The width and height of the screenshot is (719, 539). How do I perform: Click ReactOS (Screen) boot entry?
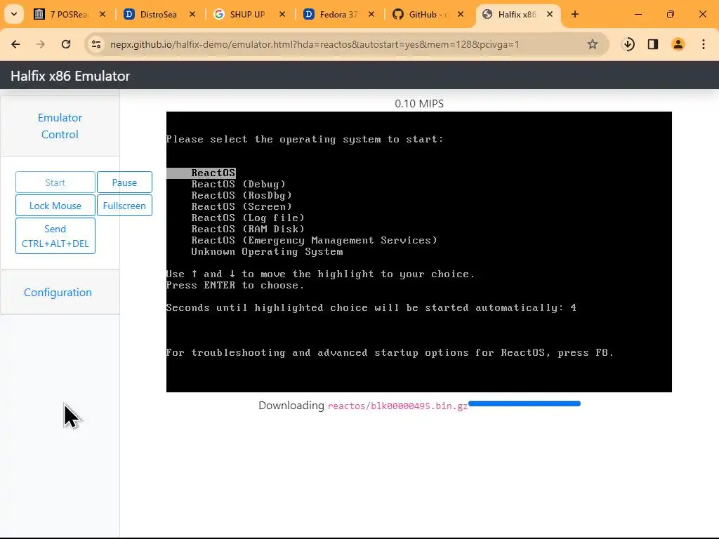pyautogui.click(x=242, y=207)
